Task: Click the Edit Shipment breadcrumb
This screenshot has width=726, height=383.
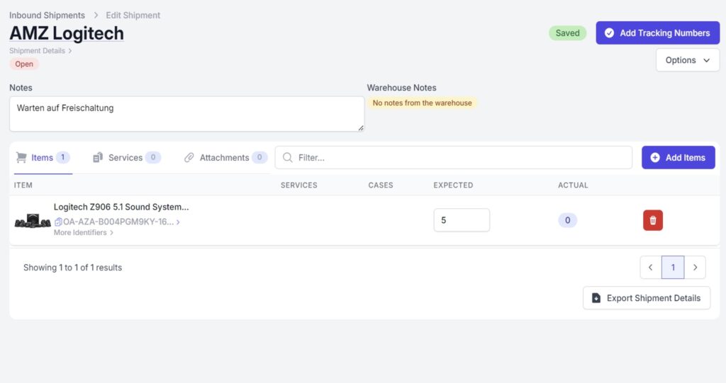Action: [133, 16]
